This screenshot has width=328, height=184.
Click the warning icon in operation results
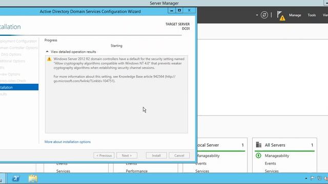click(49, 59)
